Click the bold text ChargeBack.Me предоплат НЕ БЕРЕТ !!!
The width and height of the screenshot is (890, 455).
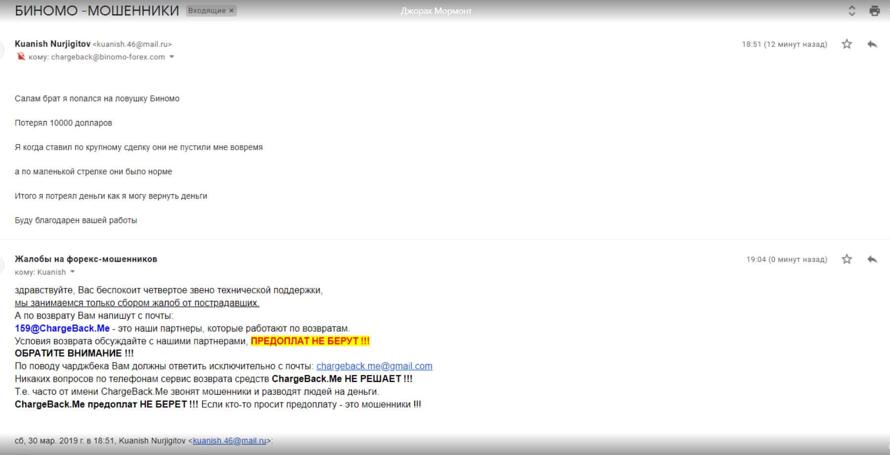(106, 404)
